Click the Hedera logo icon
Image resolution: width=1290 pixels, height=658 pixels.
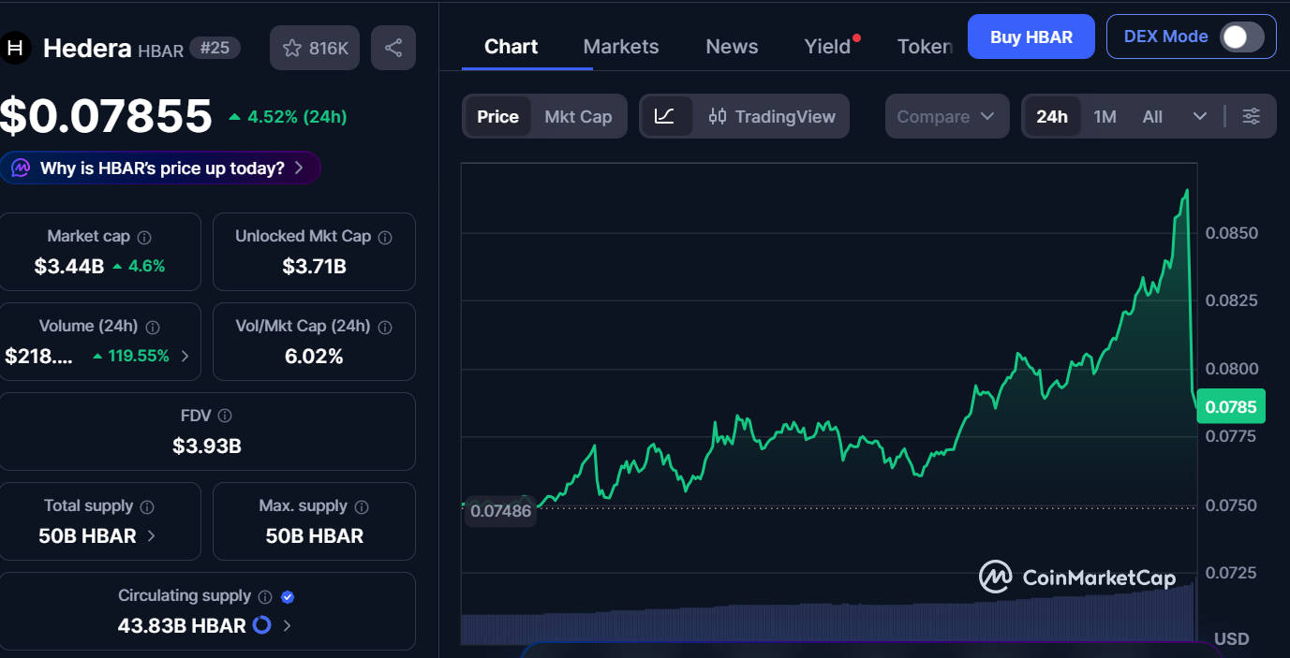click(x=15, y=48)
